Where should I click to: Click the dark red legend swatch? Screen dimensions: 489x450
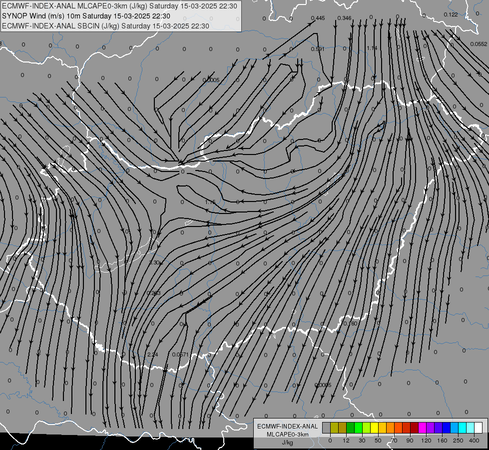pos(415,427)
